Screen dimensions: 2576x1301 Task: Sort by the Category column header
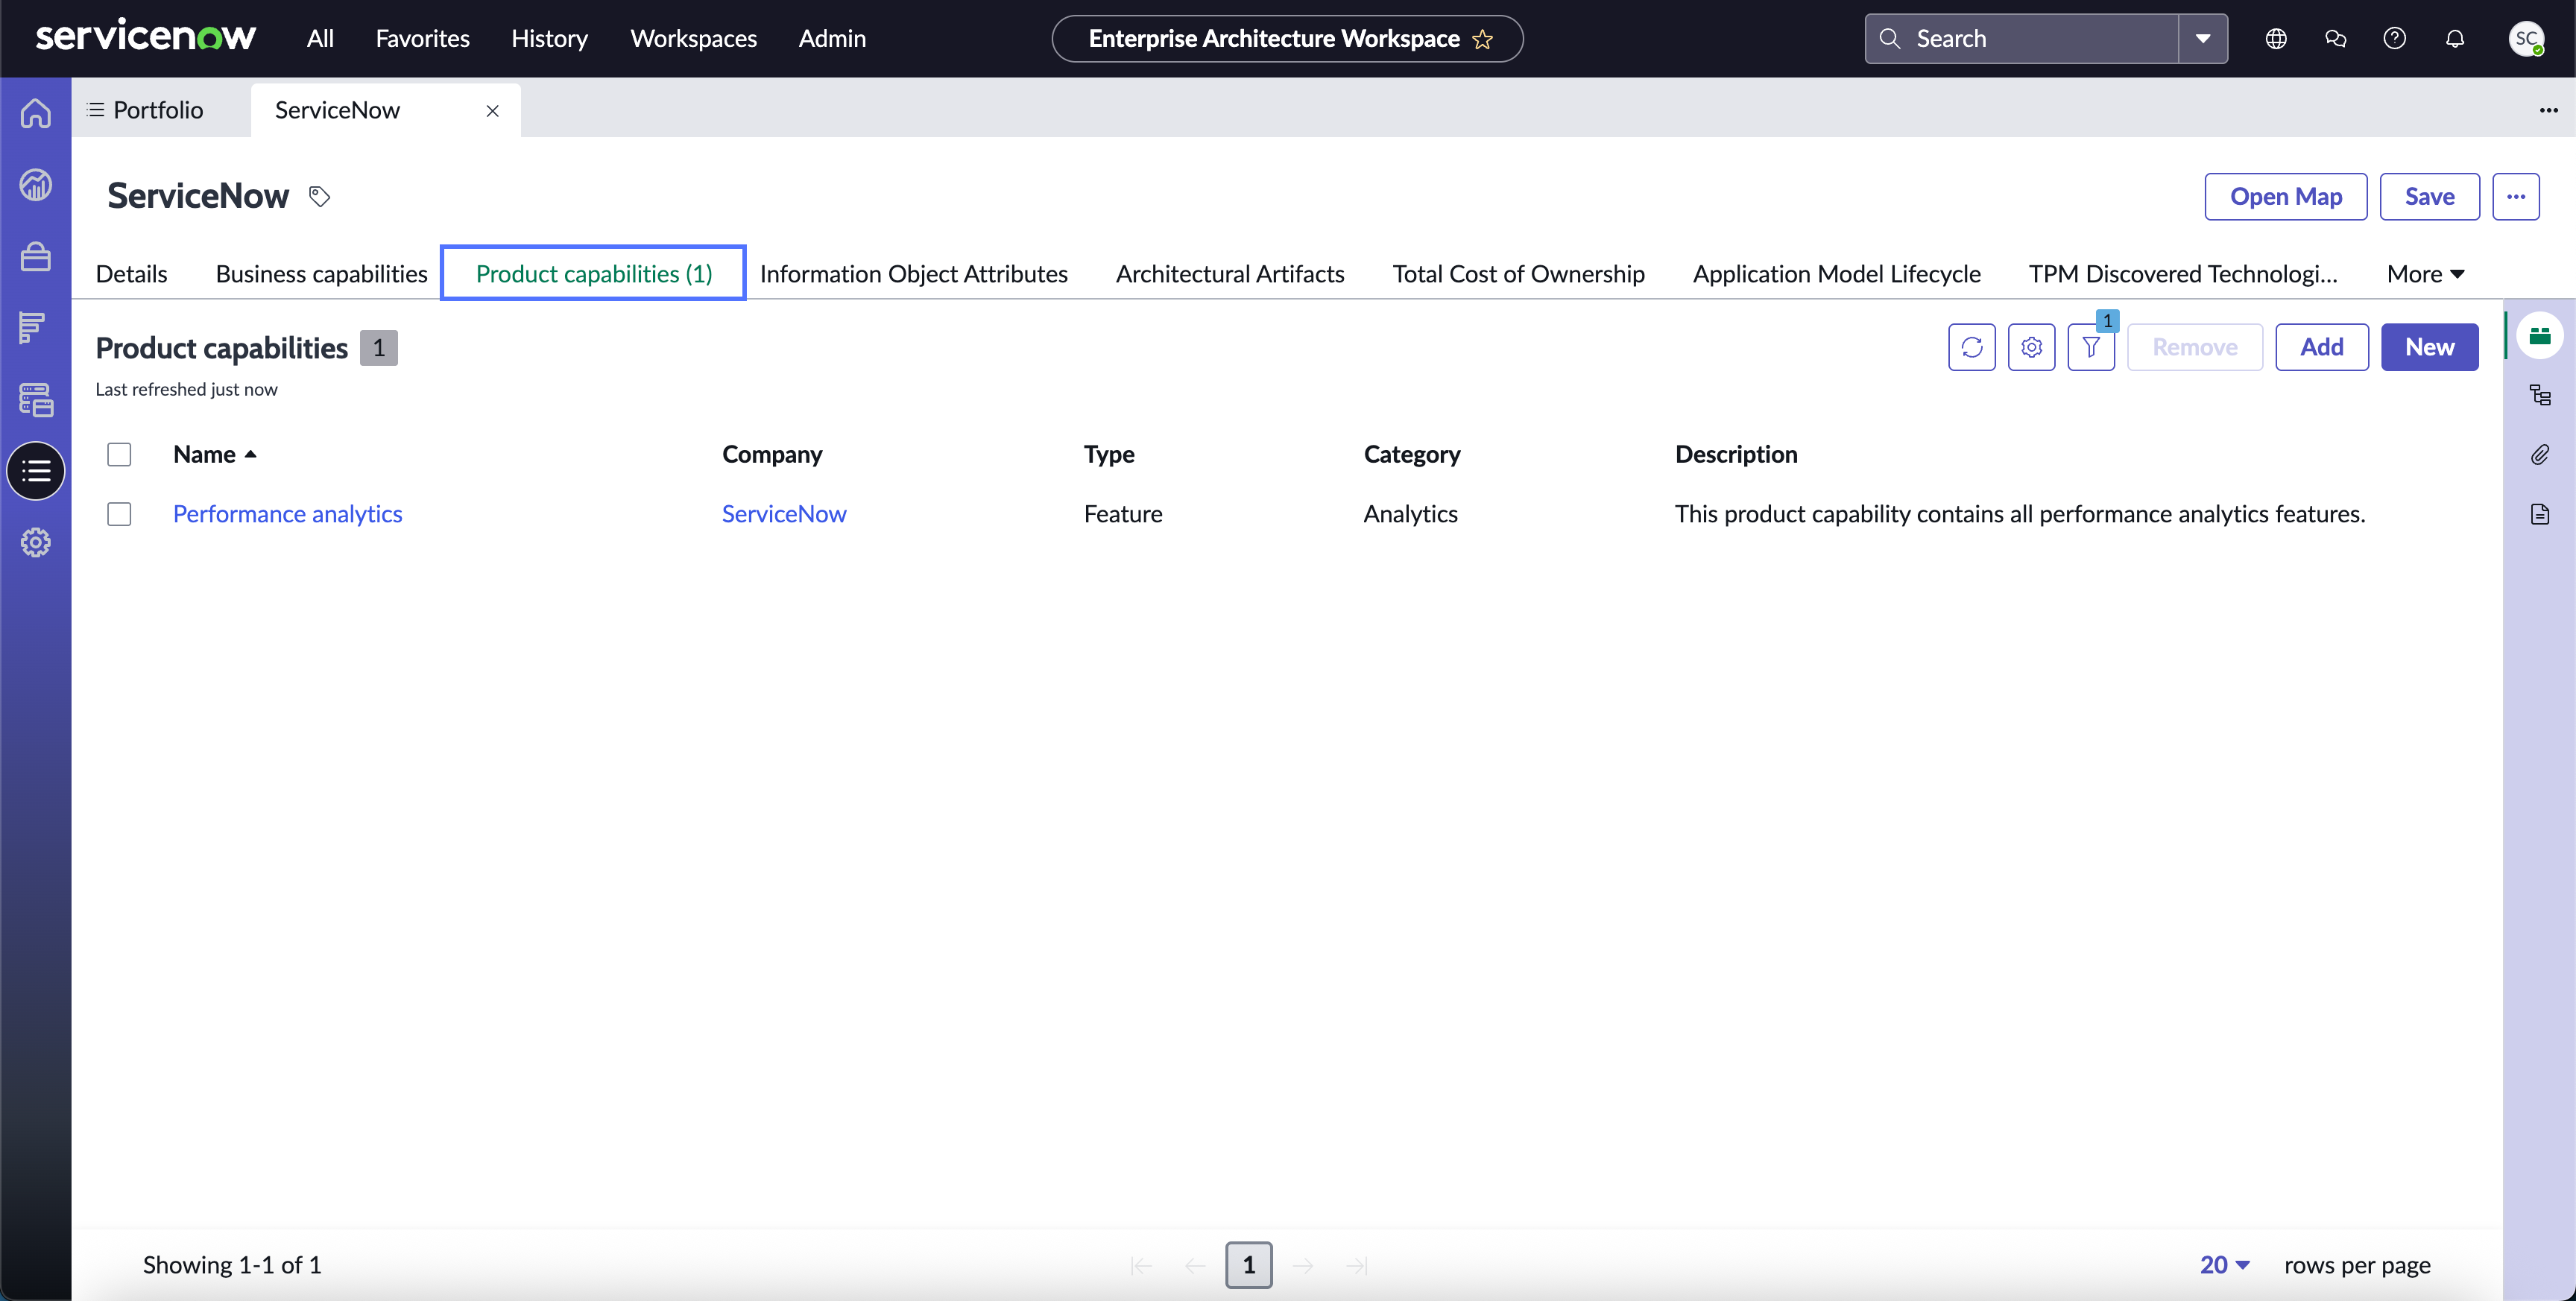click(x=1412, y=454)
